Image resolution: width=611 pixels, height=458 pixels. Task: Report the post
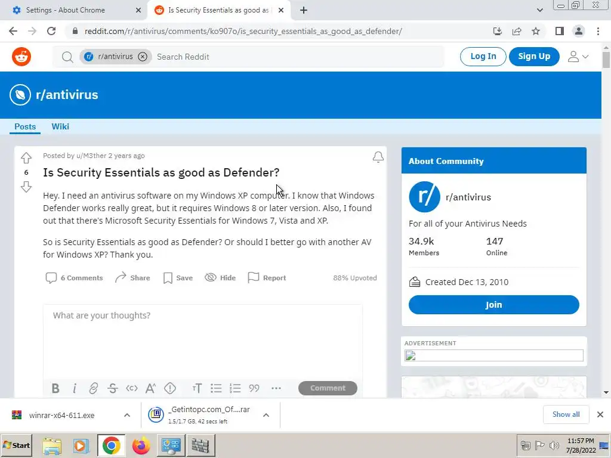coord(267,278)
